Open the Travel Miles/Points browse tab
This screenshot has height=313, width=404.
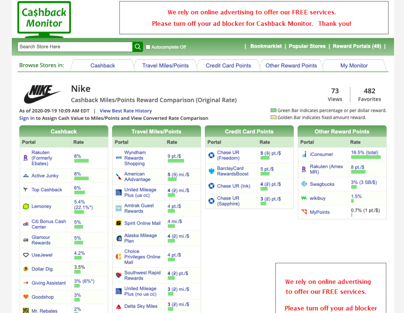165,66
